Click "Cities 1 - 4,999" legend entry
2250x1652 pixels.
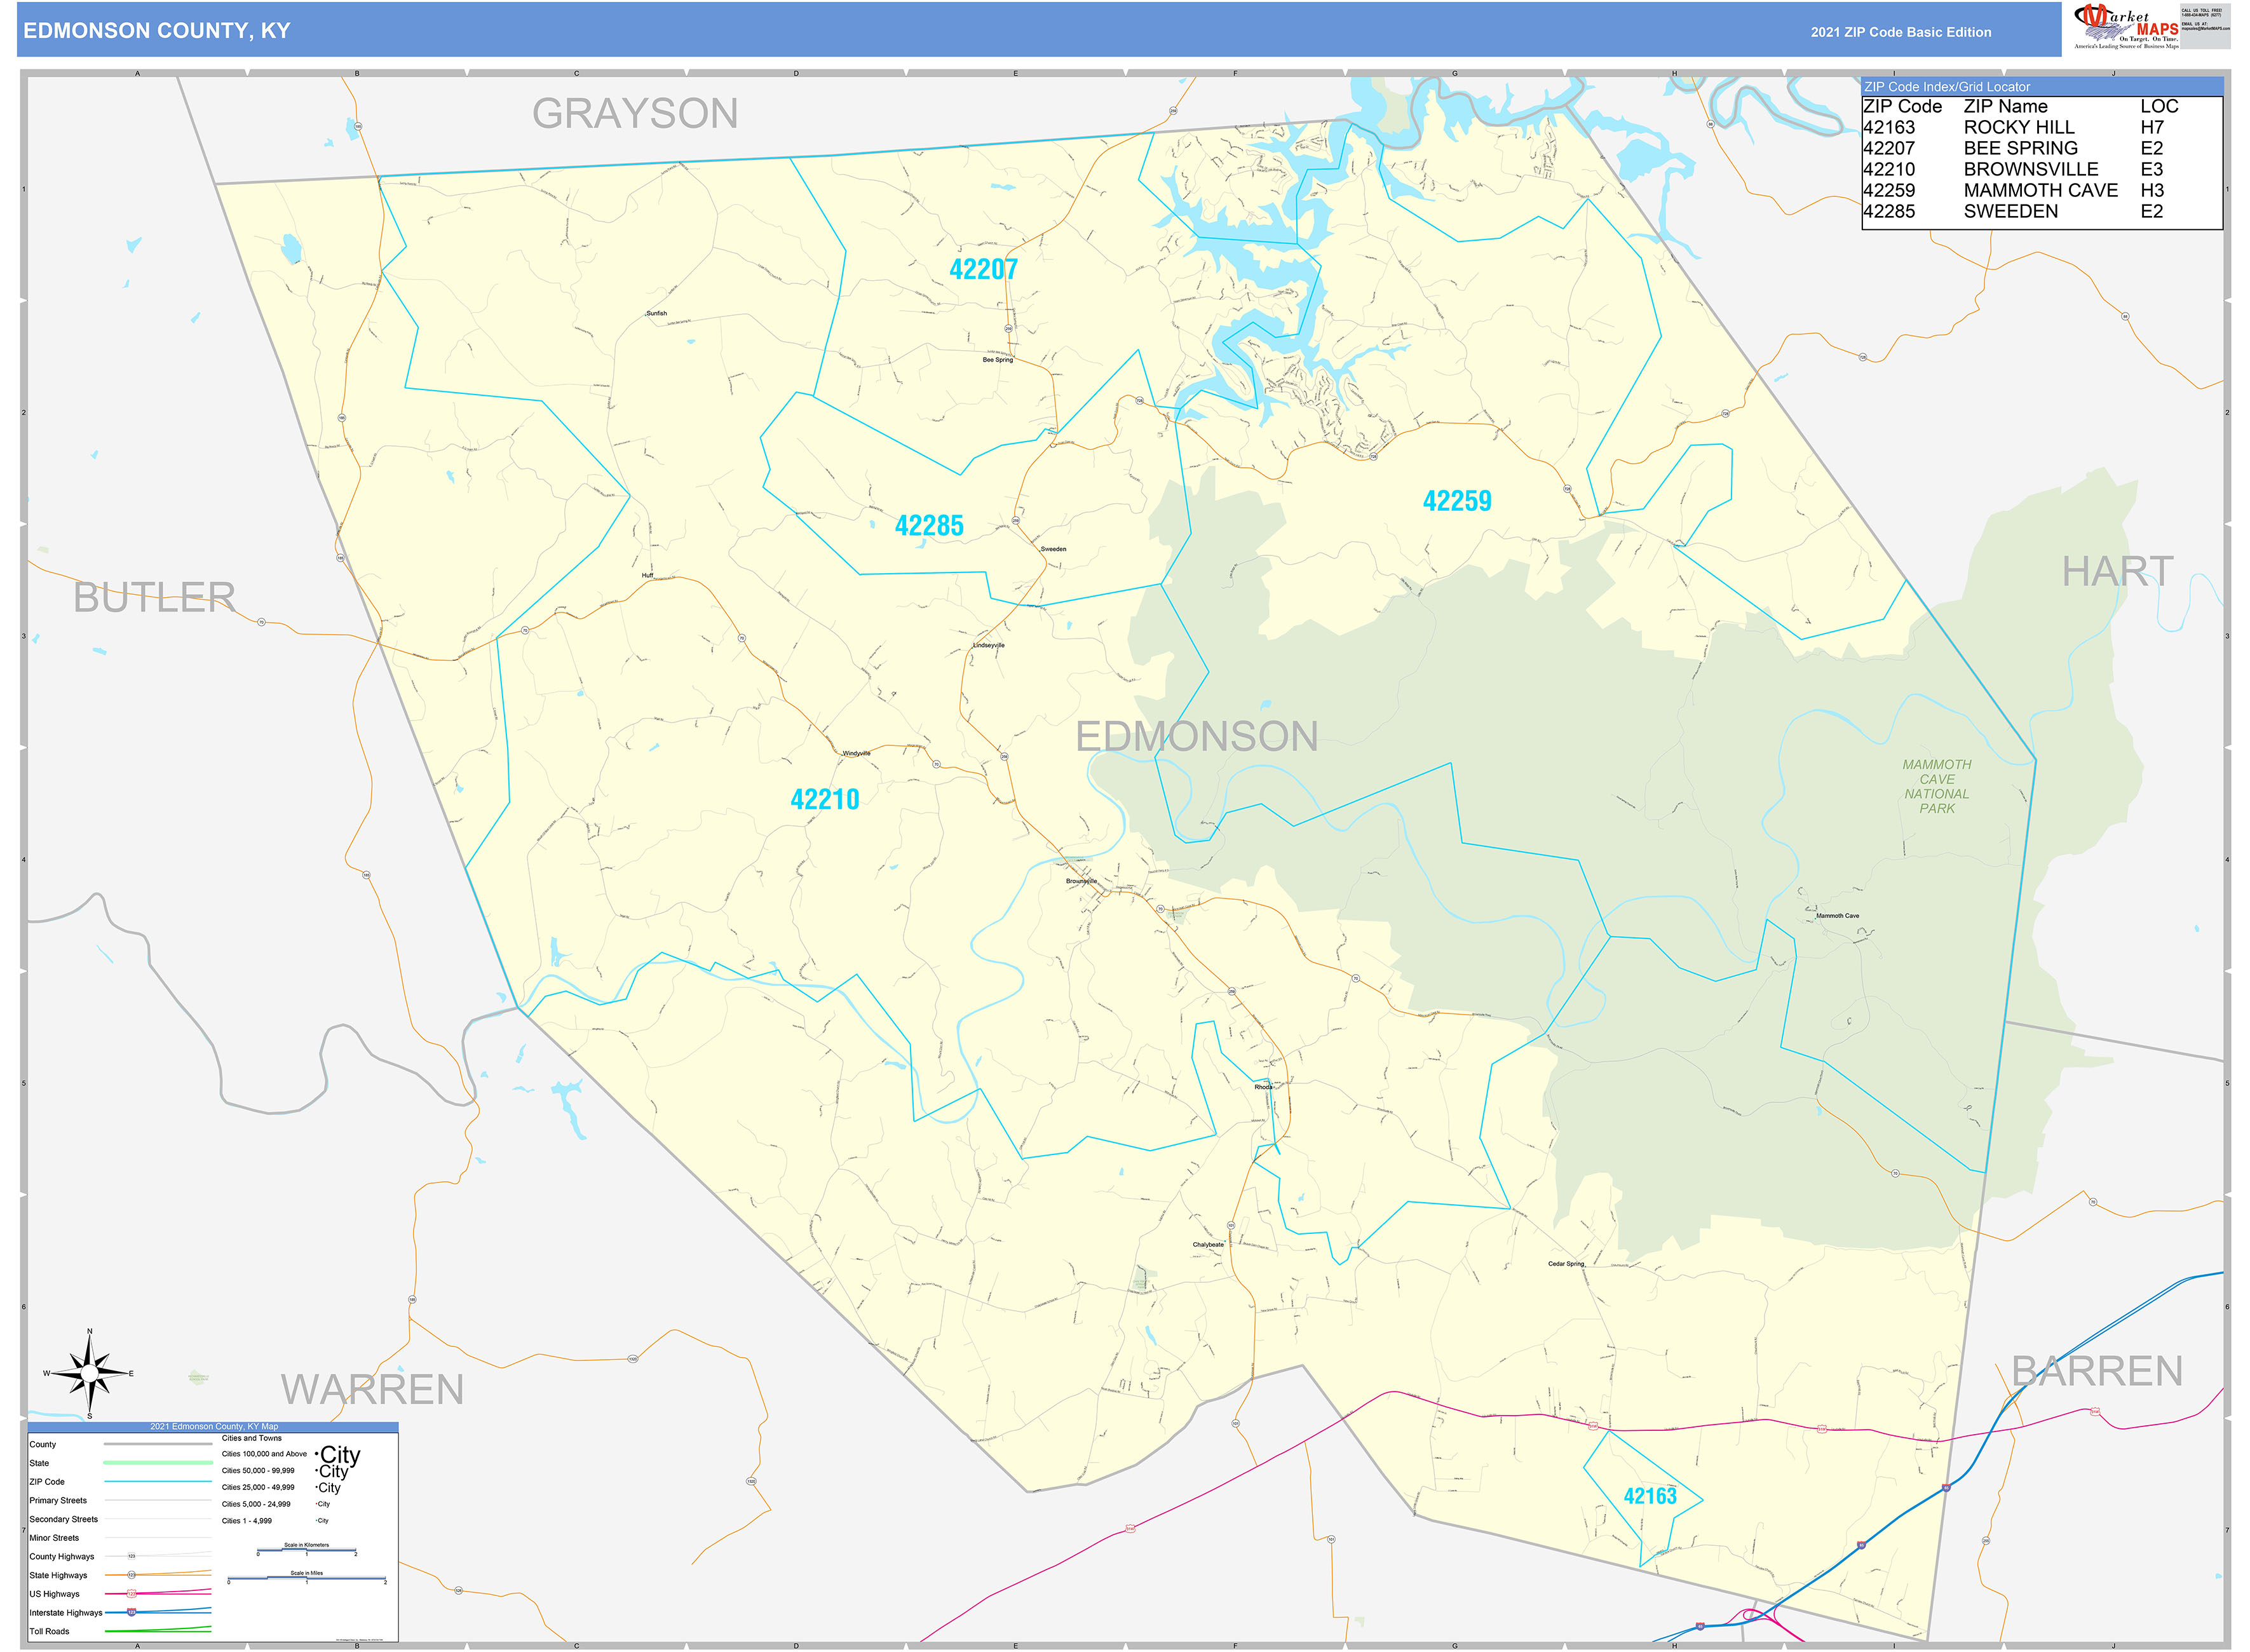click(x=246, y=1520)
